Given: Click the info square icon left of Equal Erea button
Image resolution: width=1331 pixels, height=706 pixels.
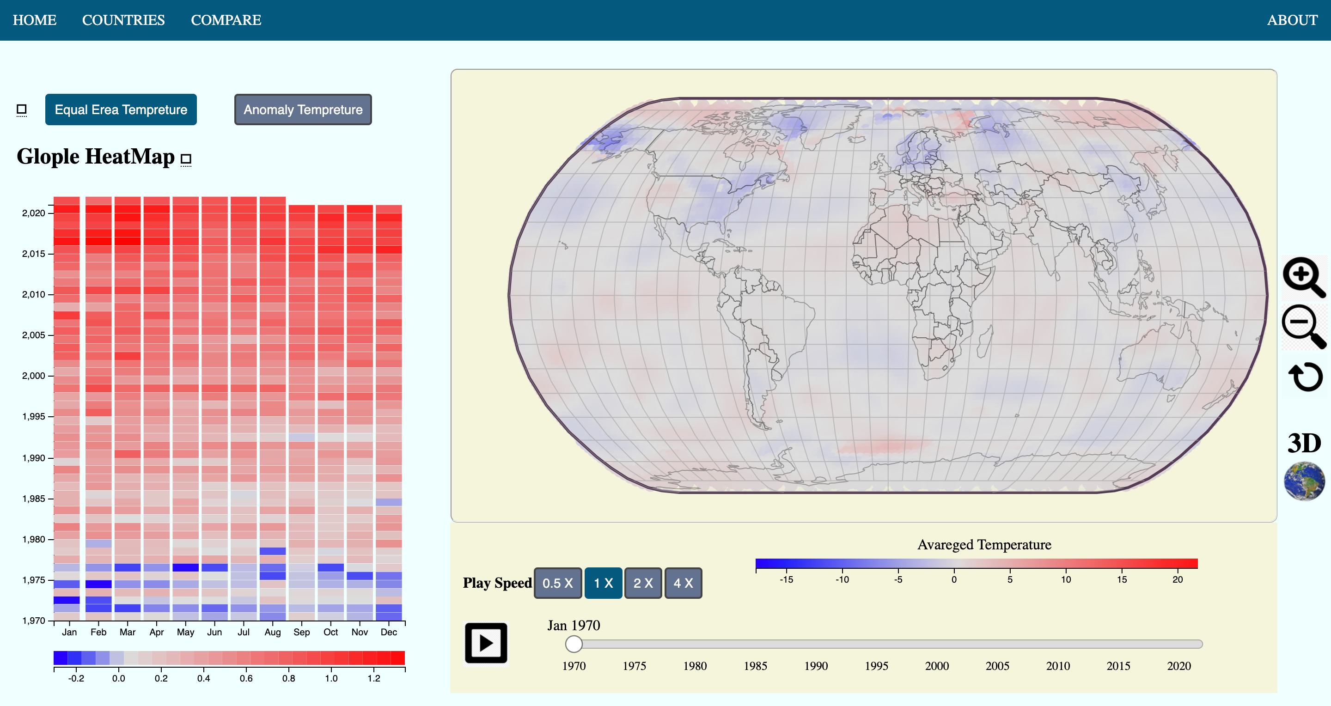Looking at the screenshot, I should [x=22, y=110].
